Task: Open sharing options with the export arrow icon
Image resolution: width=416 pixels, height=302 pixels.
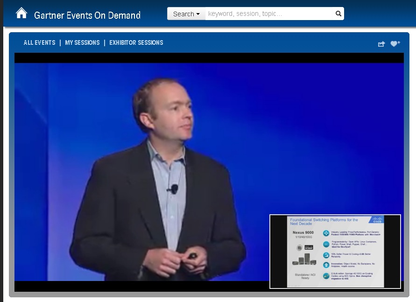Action: point(381,42)
